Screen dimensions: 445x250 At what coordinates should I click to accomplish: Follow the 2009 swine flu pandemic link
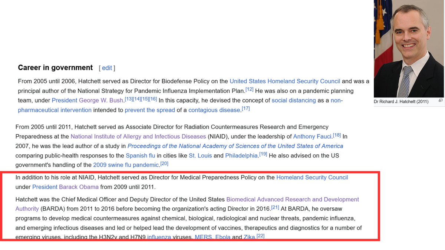(126, 165)
